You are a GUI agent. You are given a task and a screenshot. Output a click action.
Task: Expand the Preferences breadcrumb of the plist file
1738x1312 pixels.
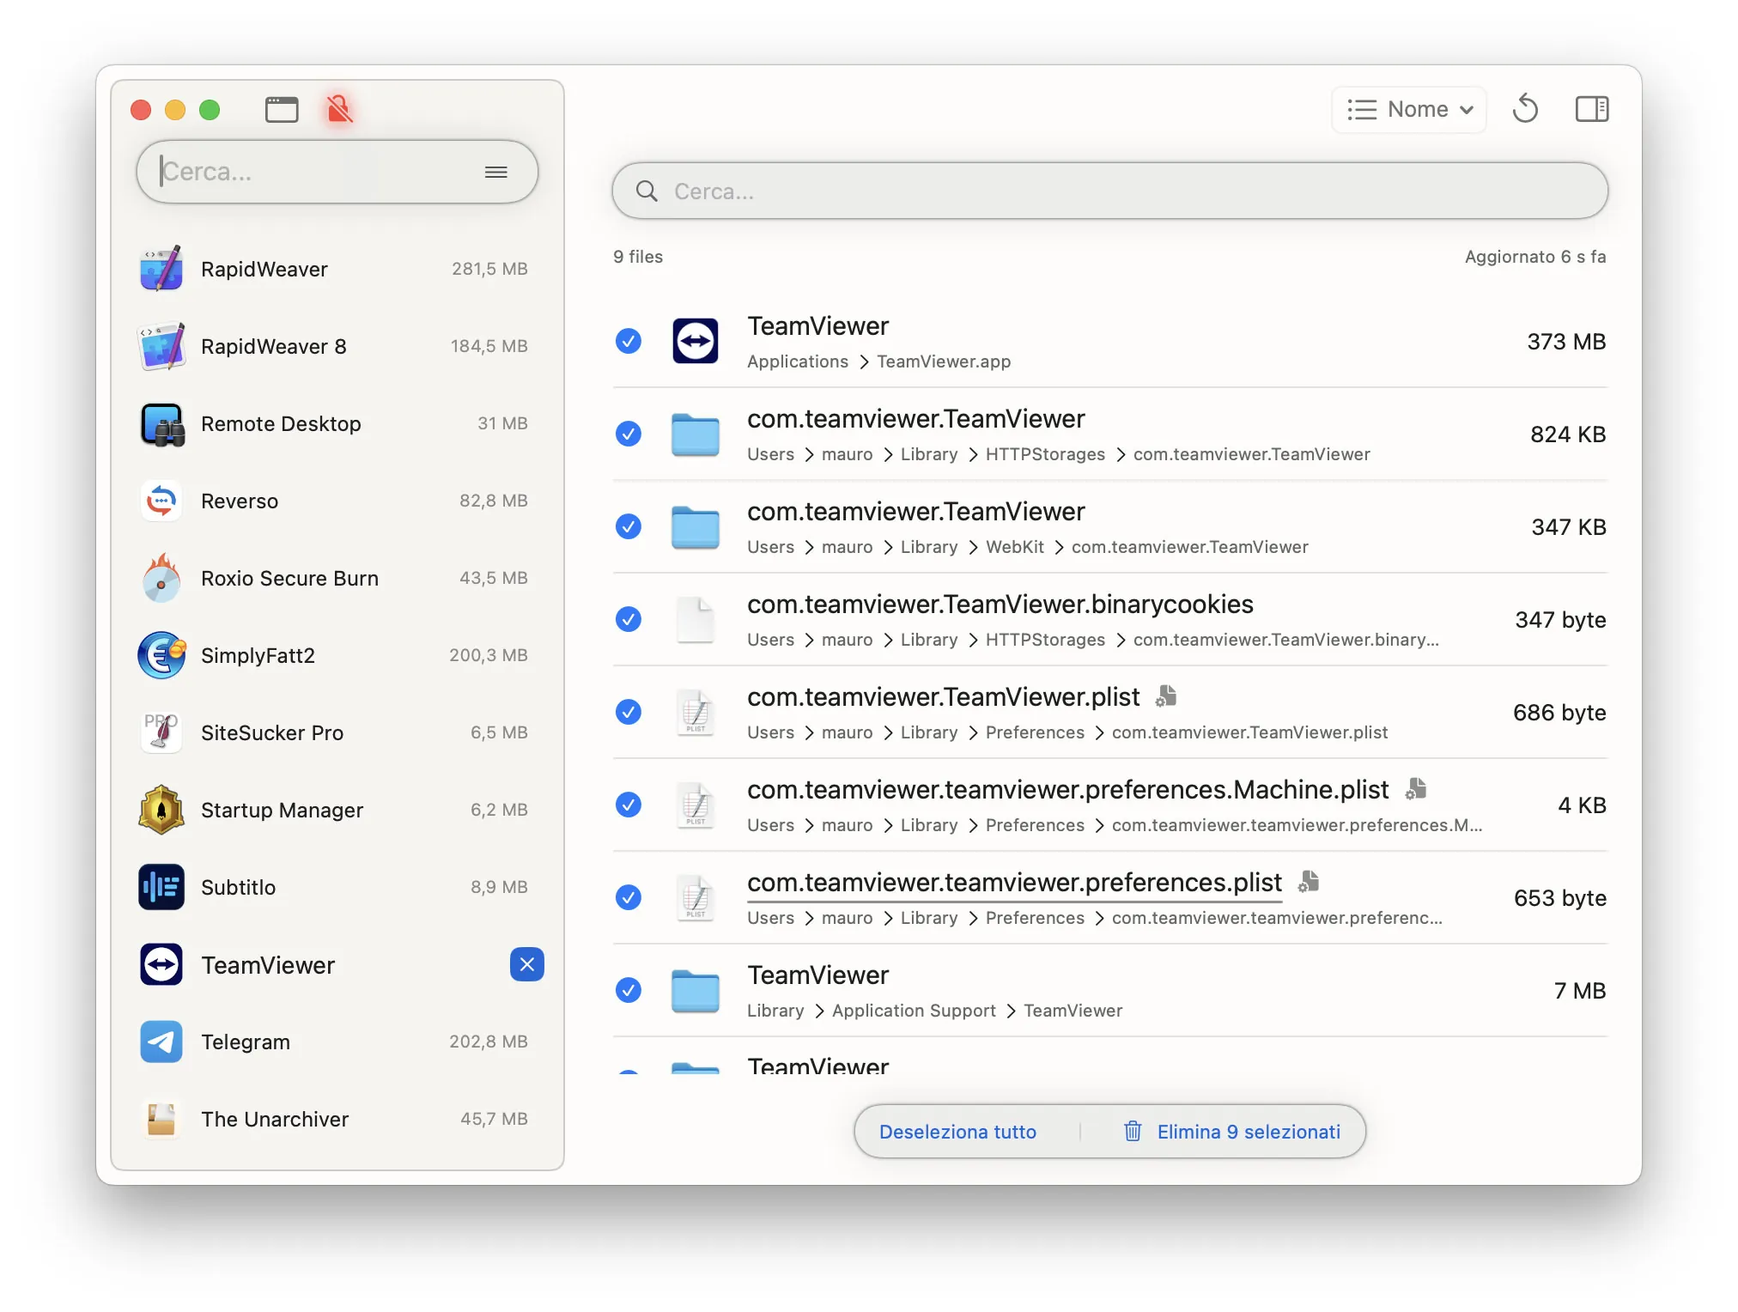click(x=1035, y=732)
